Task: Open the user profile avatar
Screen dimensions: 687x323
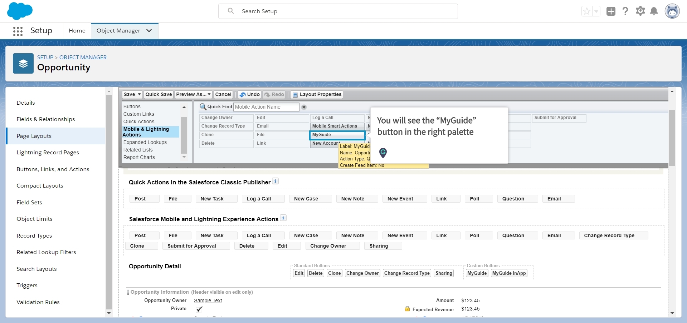Action: (x=672, y=11)
